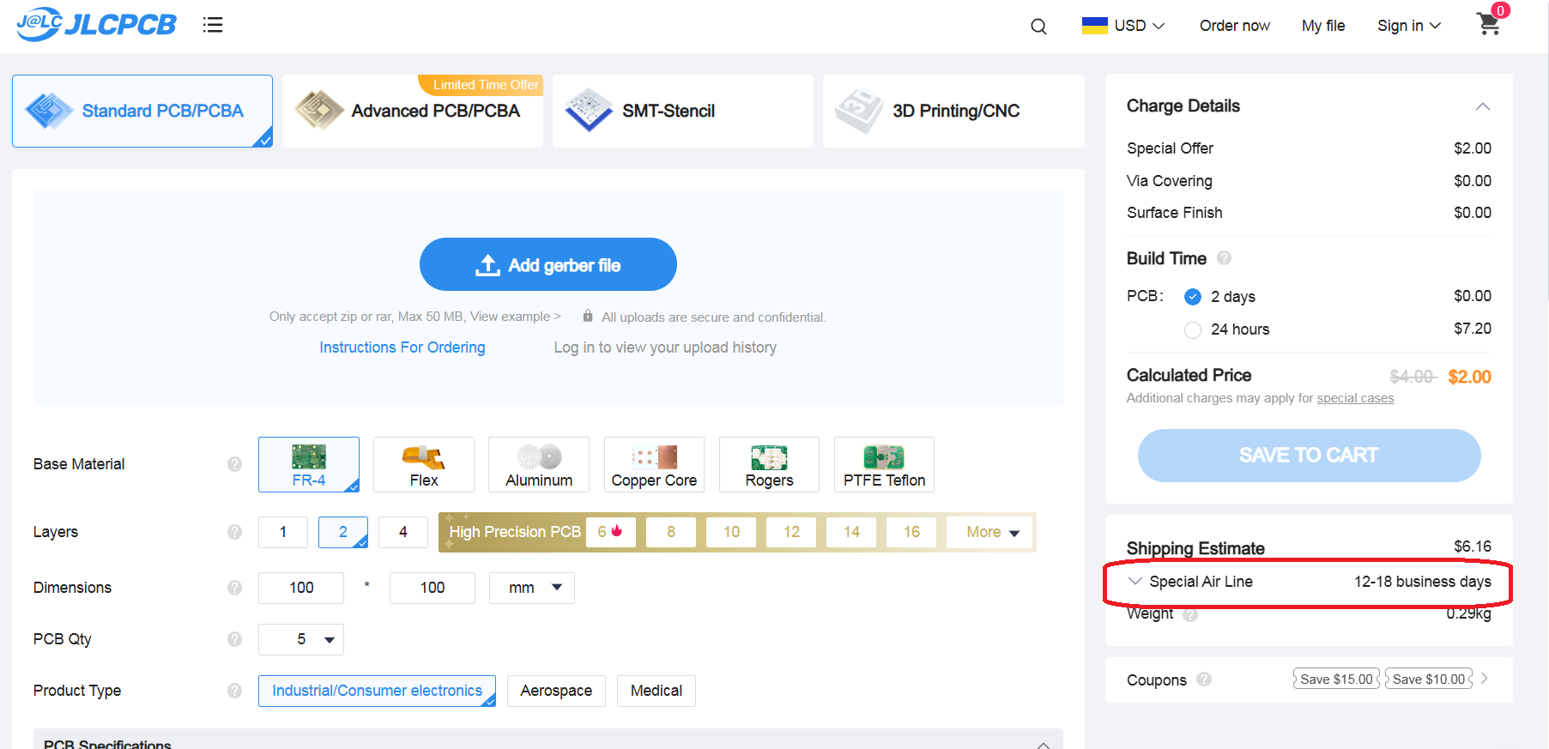Screen dimensions: 1549x749
Task: Select the 24 hours build time
Action: pos(1193,330)
